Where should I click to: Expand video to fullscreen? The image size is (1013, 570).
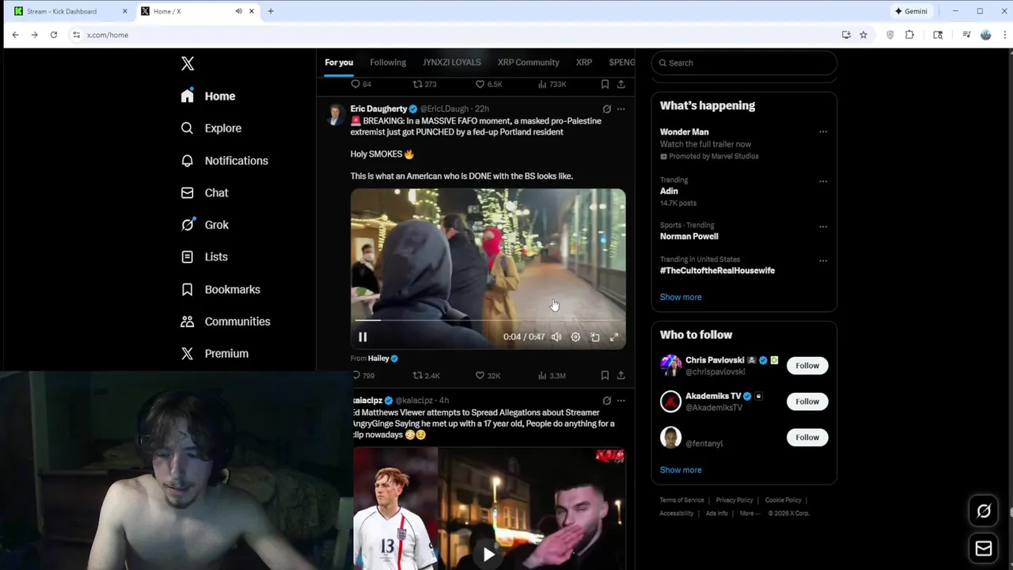(614, 336)
